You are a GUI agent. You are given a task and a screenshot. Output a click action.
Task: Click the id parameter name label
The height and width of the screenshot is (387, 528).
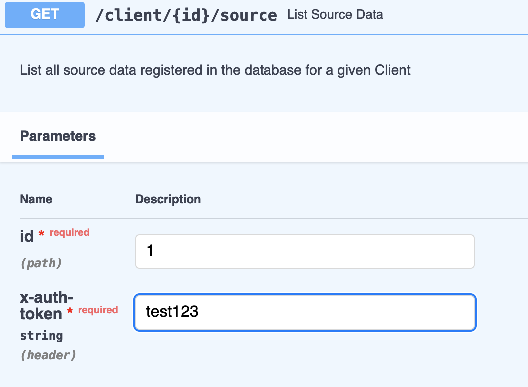pyautogui.click(x=27, y=236)
